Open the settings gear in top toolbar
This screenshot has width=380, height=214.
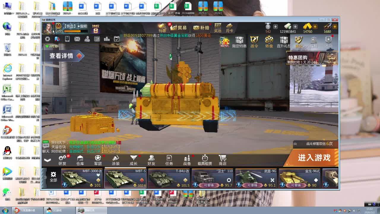(47, 39)
